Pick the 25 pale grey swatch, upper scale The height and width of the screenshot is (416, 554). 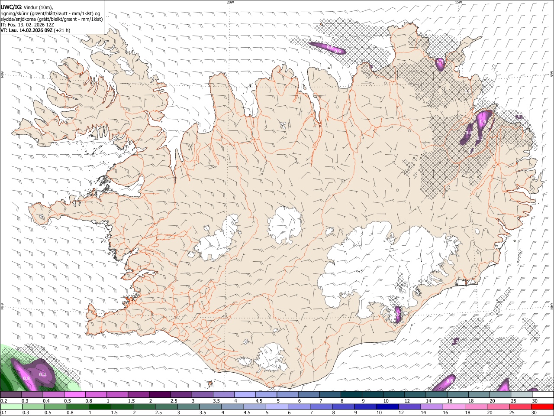coord(521,395)
